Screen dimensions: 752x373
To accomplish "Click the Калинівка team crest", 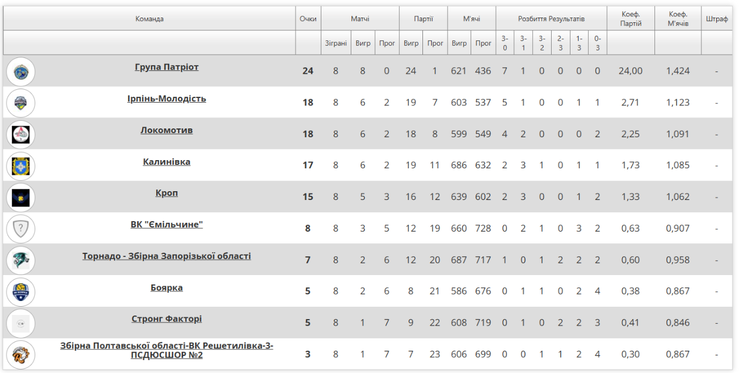I will pyautogui.click(x=21, y=166).
